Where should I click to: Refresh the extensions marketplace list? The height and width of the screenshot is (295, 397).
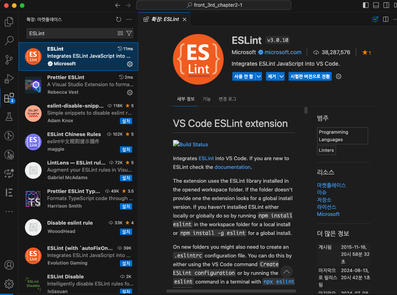click(x=118, y=19)
